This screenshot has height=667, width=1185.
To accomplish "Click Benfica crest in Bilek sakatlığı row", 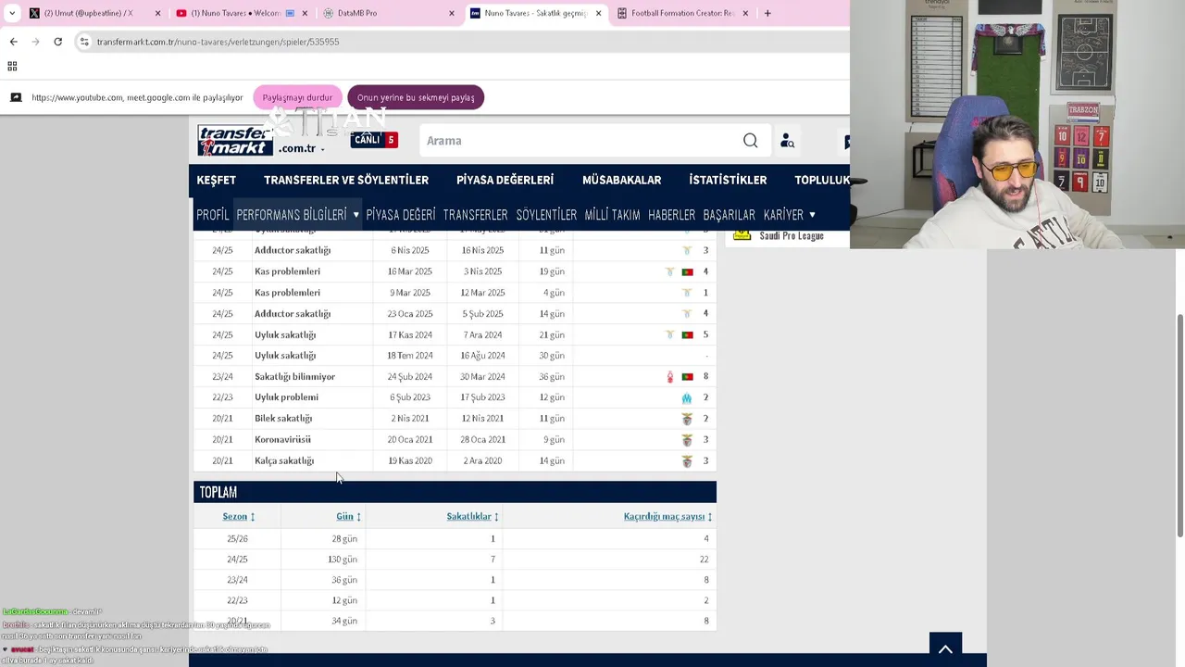I will coord(687,419).
